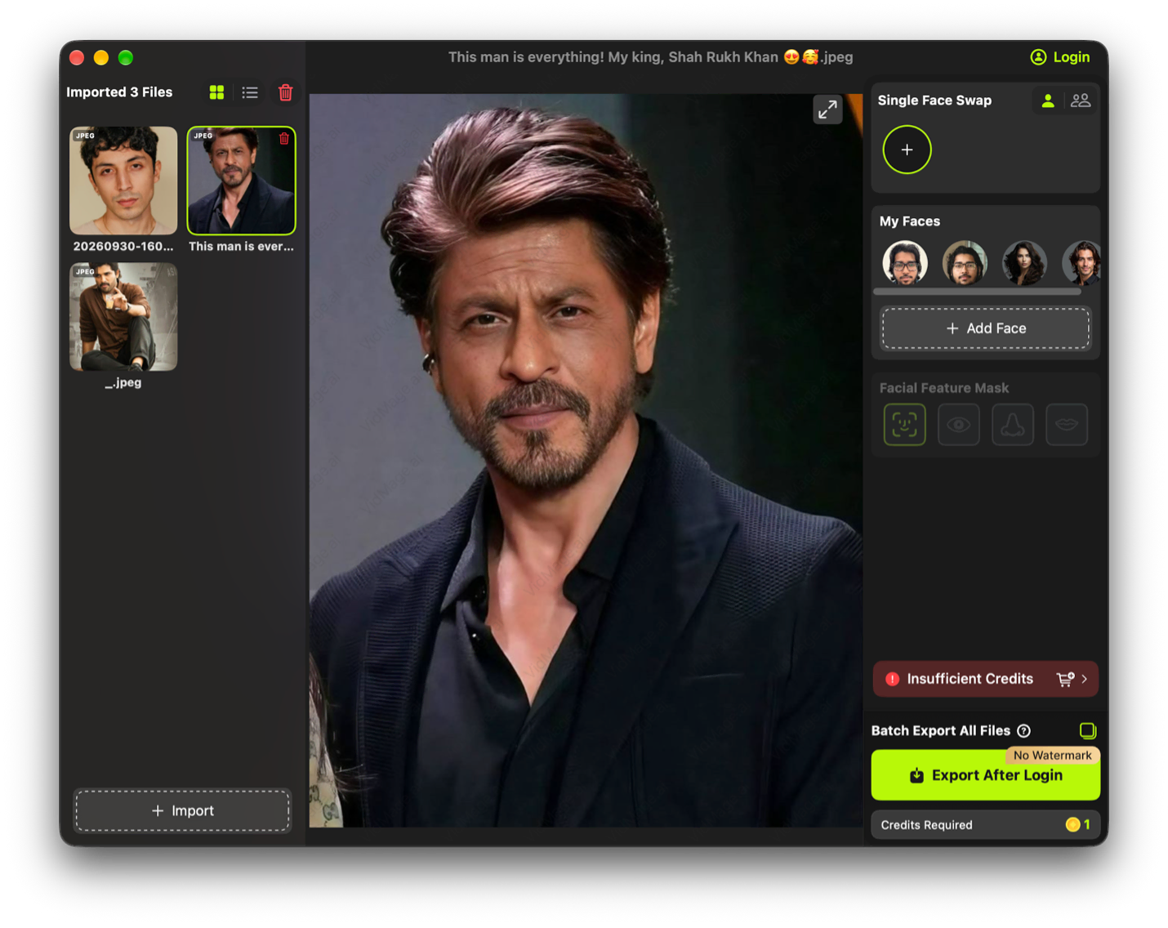This screenshot has width=1168, height=928.
Task: Select the whole face mask icon
Action: coord(904,424)
